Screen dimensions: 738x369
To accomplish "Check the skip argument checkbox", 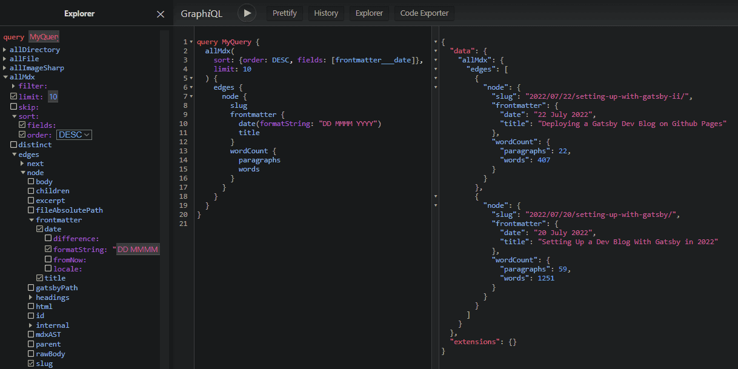I will coord(14,107).
